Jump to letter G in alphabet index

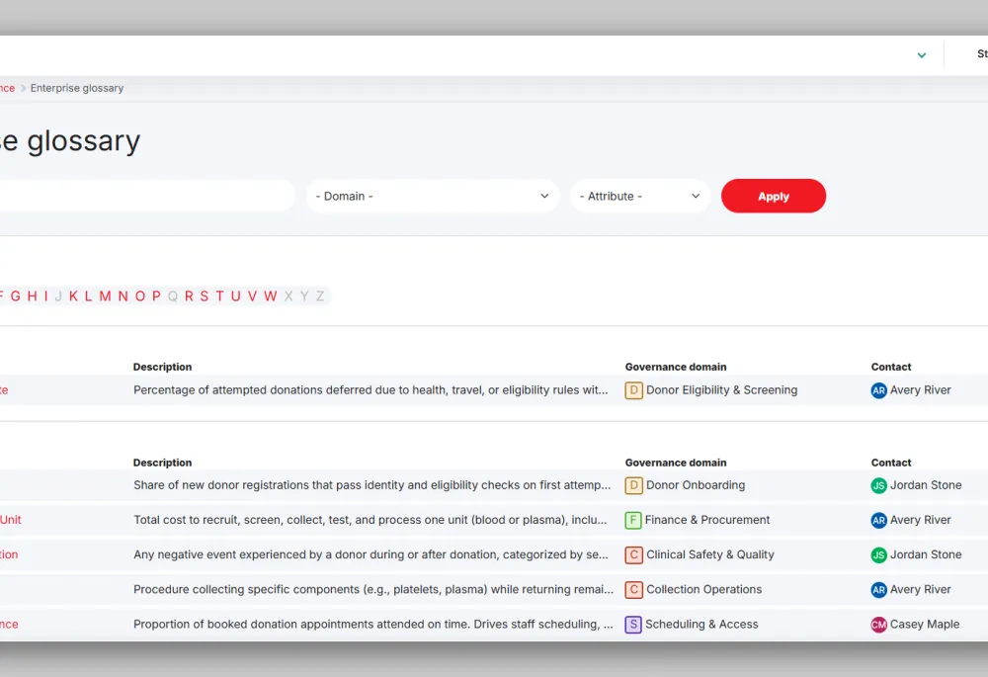16,296
